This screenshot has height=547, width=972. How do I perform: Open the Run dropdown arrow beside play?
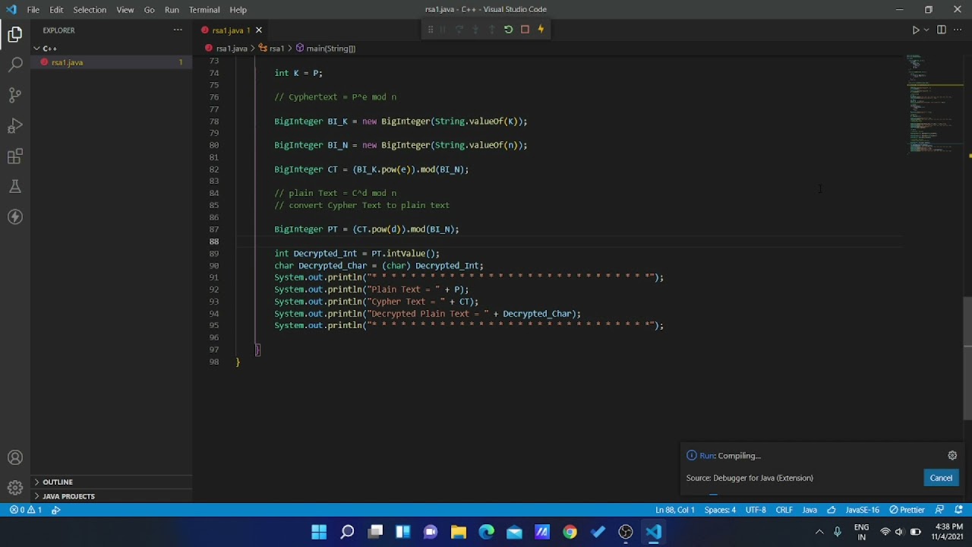pyautogui.click(x=926, y=30)
